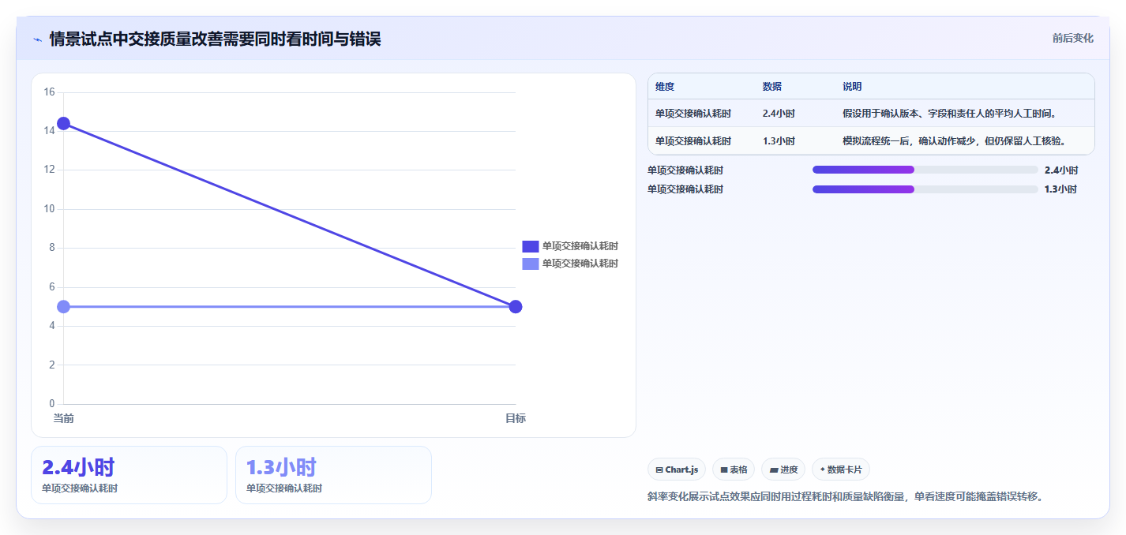The image size is (1126, 535).
Task: Toggle the light indigo legend swatch series
Action: pos(530,264)
